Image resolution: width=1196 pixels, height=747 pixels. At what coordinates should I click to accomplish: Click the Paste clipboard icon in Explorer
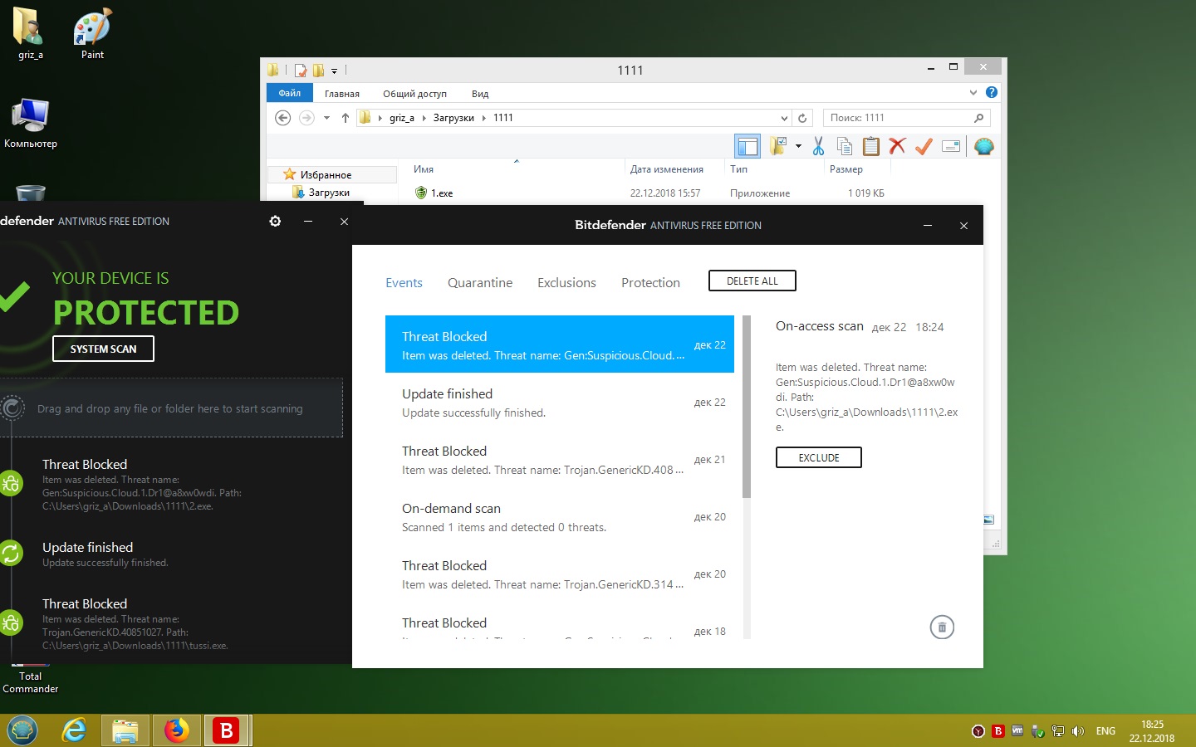pyautogui.click(x=870, y=146)
